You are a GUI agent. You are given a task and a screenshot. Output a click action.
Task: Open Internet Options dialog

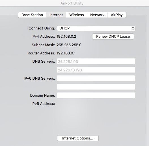click(x=78, y=138)
